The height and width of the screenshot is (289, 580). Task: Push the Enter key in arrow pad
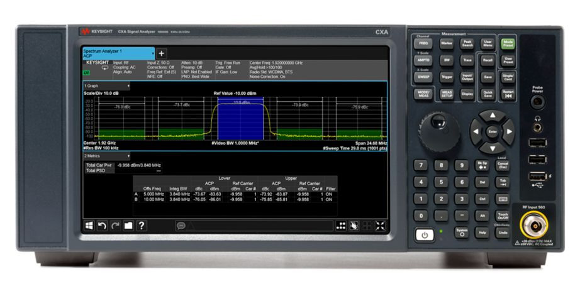493,131
